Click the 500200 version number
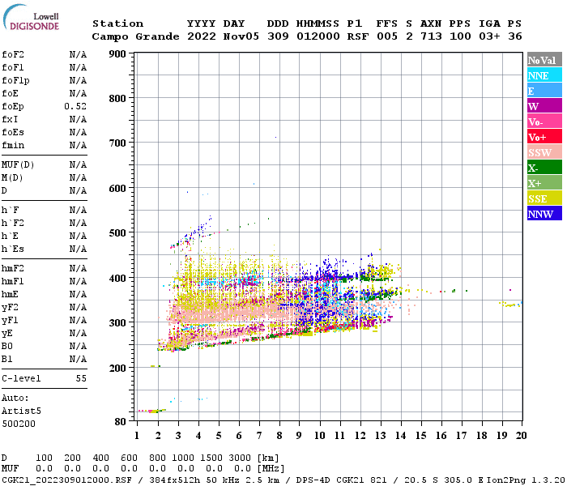Screen dimensions: 567x486 pos(19,424)
